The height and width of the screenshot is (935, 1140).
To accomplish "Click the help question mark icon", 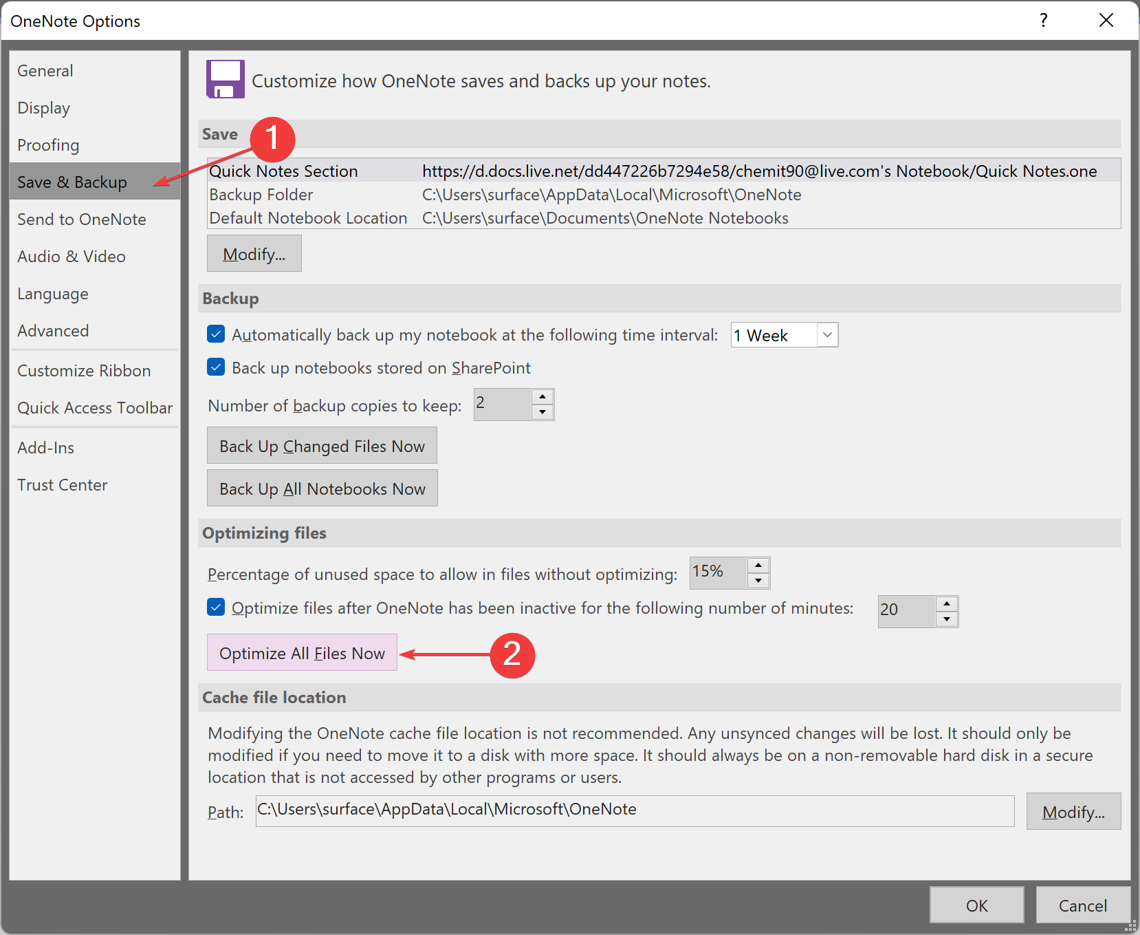I will pyautogui.click(x=1044, y=21).
